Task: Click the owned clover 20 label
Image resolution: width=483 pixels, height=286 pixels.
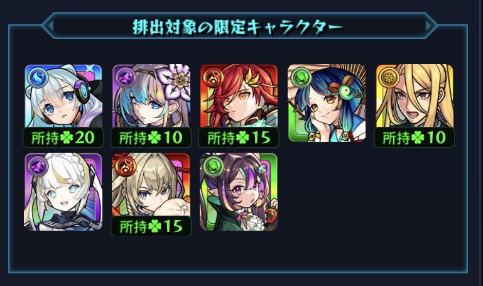Action: [63, 138]
